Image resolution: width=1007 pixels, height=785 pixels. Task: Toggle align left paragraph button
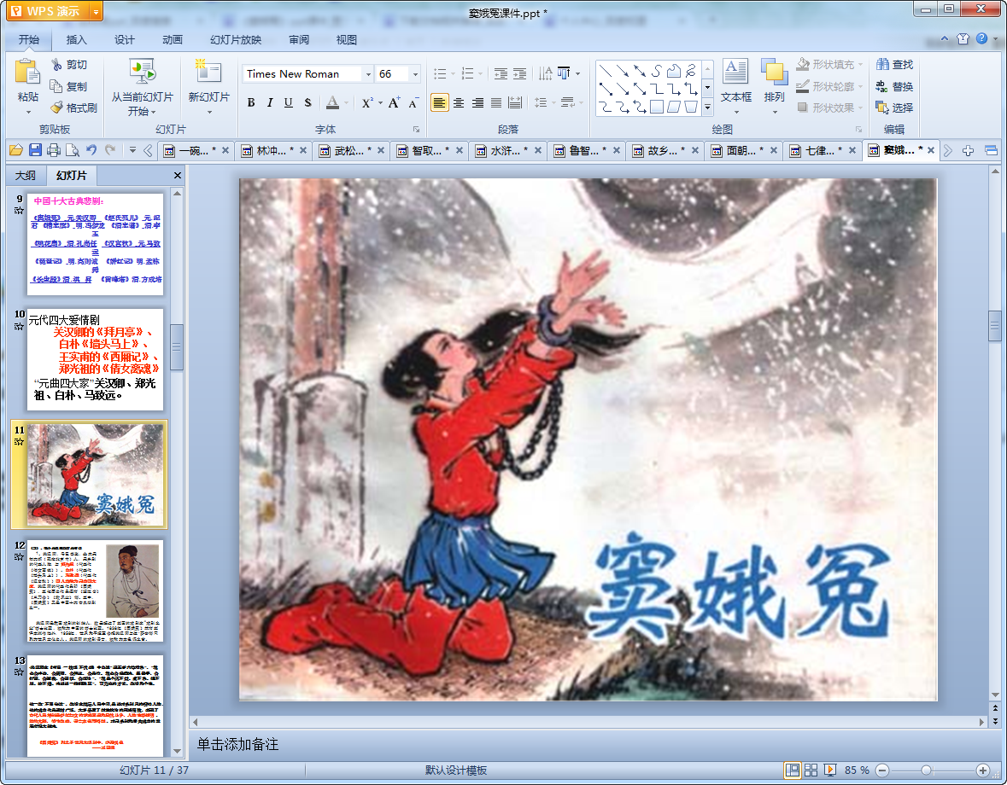(440, 102)
